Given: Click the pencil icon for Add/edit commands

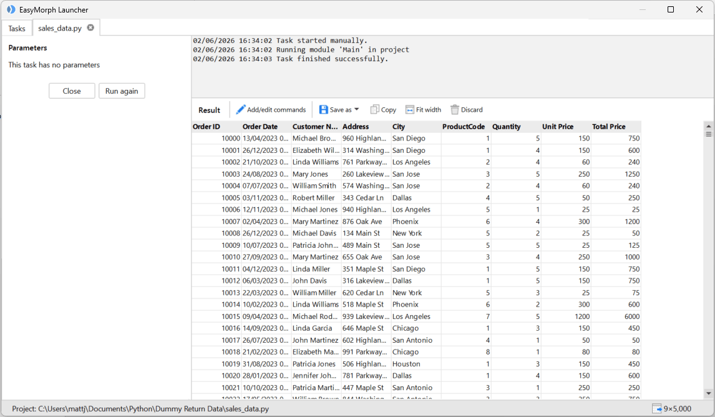Looking at the screenshot, I should point(240,109).
